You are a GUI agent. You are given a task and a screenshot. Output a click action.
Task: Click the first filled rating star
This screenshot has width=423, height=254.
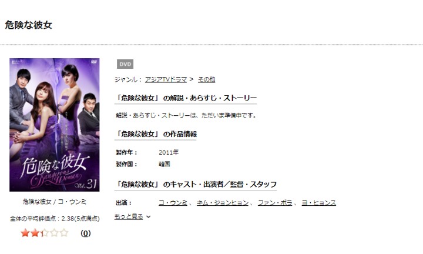pos(25,233)
